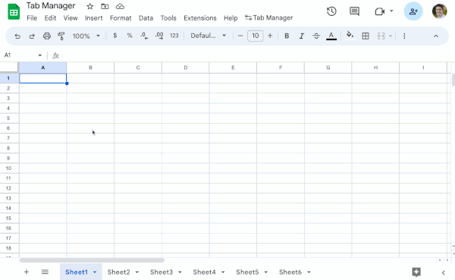This screenshot has height=280, width=455.
Task: Add a new sheet with plus button
Action: [x=27, y=272]
